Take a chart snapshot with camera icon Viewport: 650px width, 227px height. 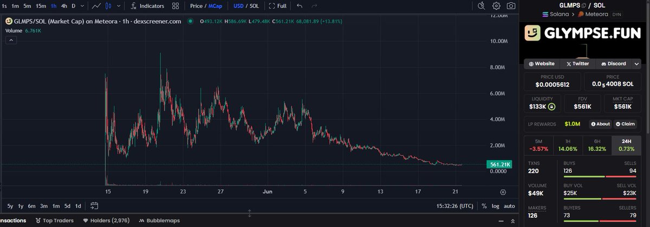click(x=511, y=6)
